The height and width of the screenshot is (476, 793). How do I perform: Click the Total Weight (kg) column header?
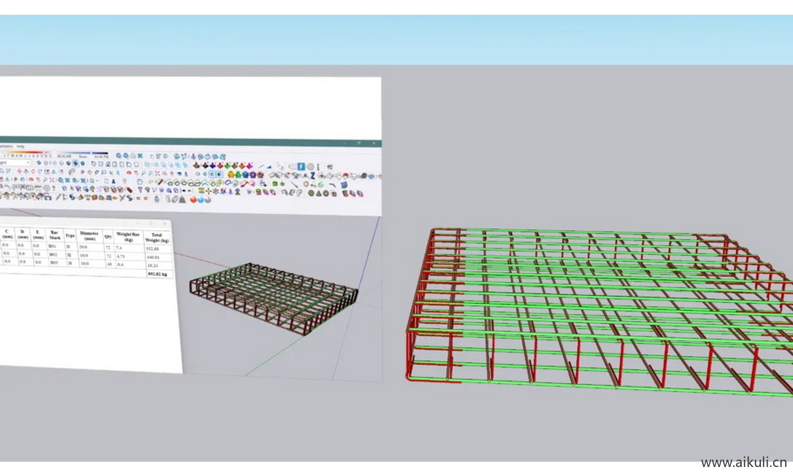pos(156,237)
